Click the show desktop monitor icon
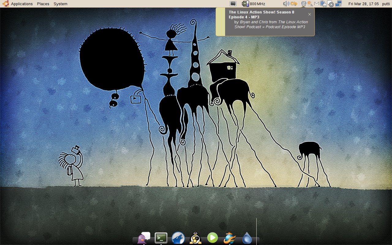 (233, 4)
